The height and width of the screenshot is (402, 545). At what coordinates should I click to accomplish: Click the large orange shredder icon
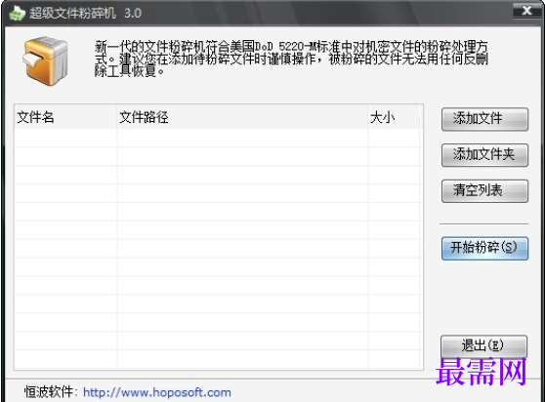point(45,61)
